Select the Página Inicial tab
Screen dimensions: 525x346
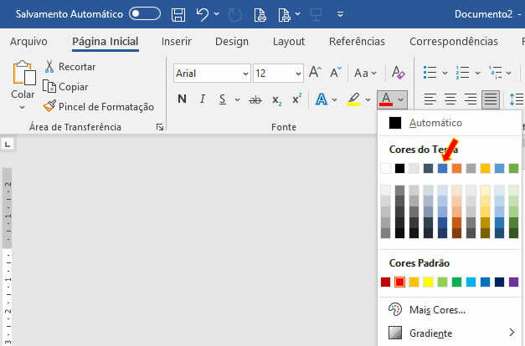coord(106,41)
